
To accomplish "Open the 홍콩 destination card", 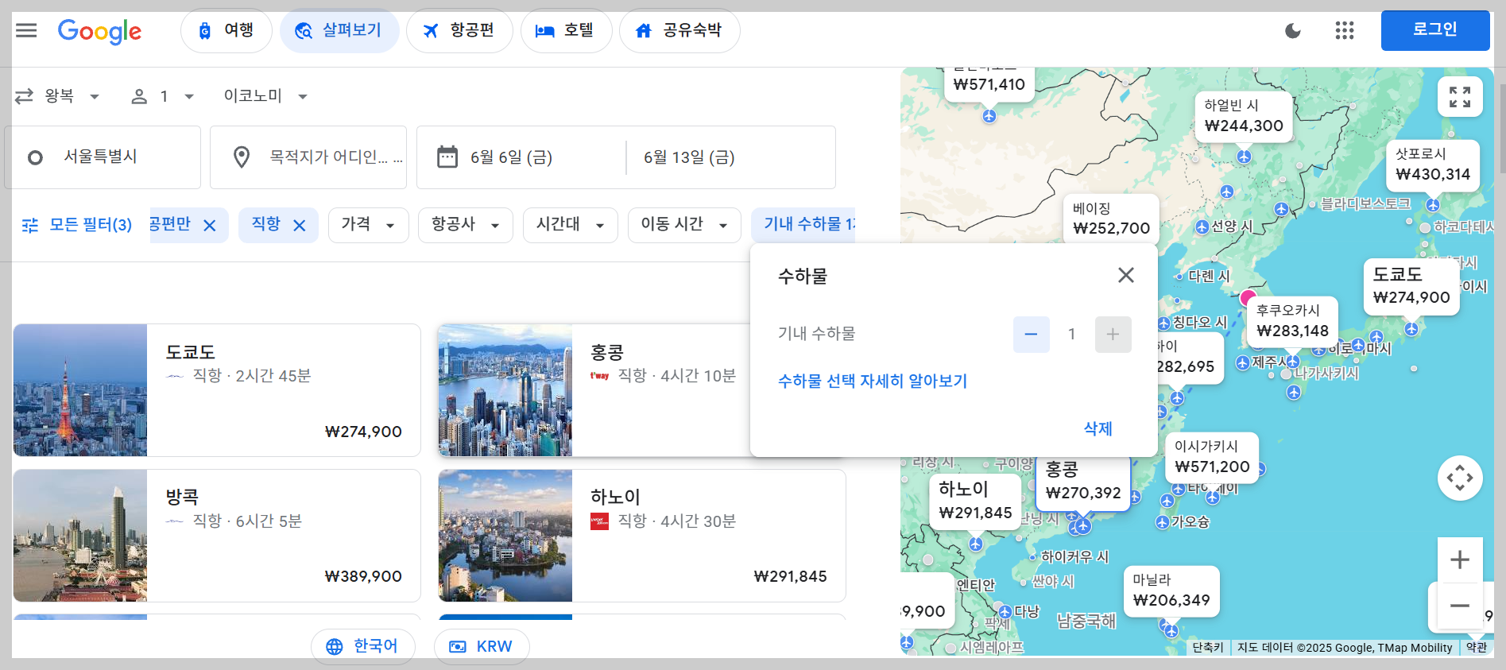I will [x=594, y=390].
